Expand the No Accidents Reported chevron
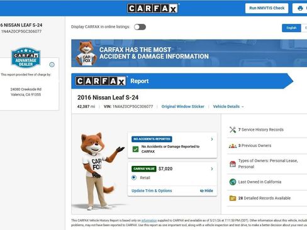307x230 pixels. tap(212, 139)
